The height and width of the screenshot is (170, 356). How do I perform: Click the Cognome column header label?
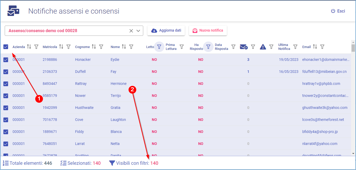82,47
